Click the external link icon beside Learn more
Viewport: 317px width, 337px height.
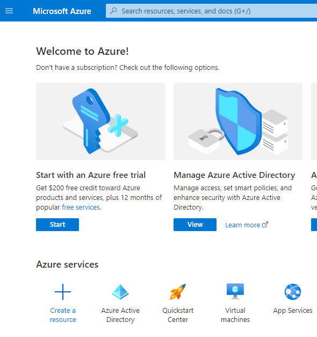coord(265,224)
